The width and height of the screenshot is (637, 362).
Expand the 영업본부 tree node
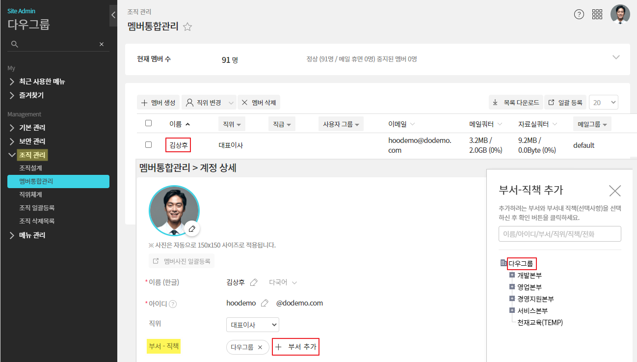512,287
